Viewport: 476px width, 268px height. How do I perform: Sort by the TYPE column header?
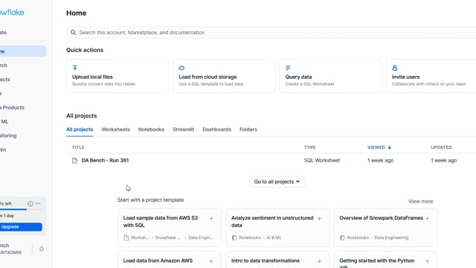[310, 147]
